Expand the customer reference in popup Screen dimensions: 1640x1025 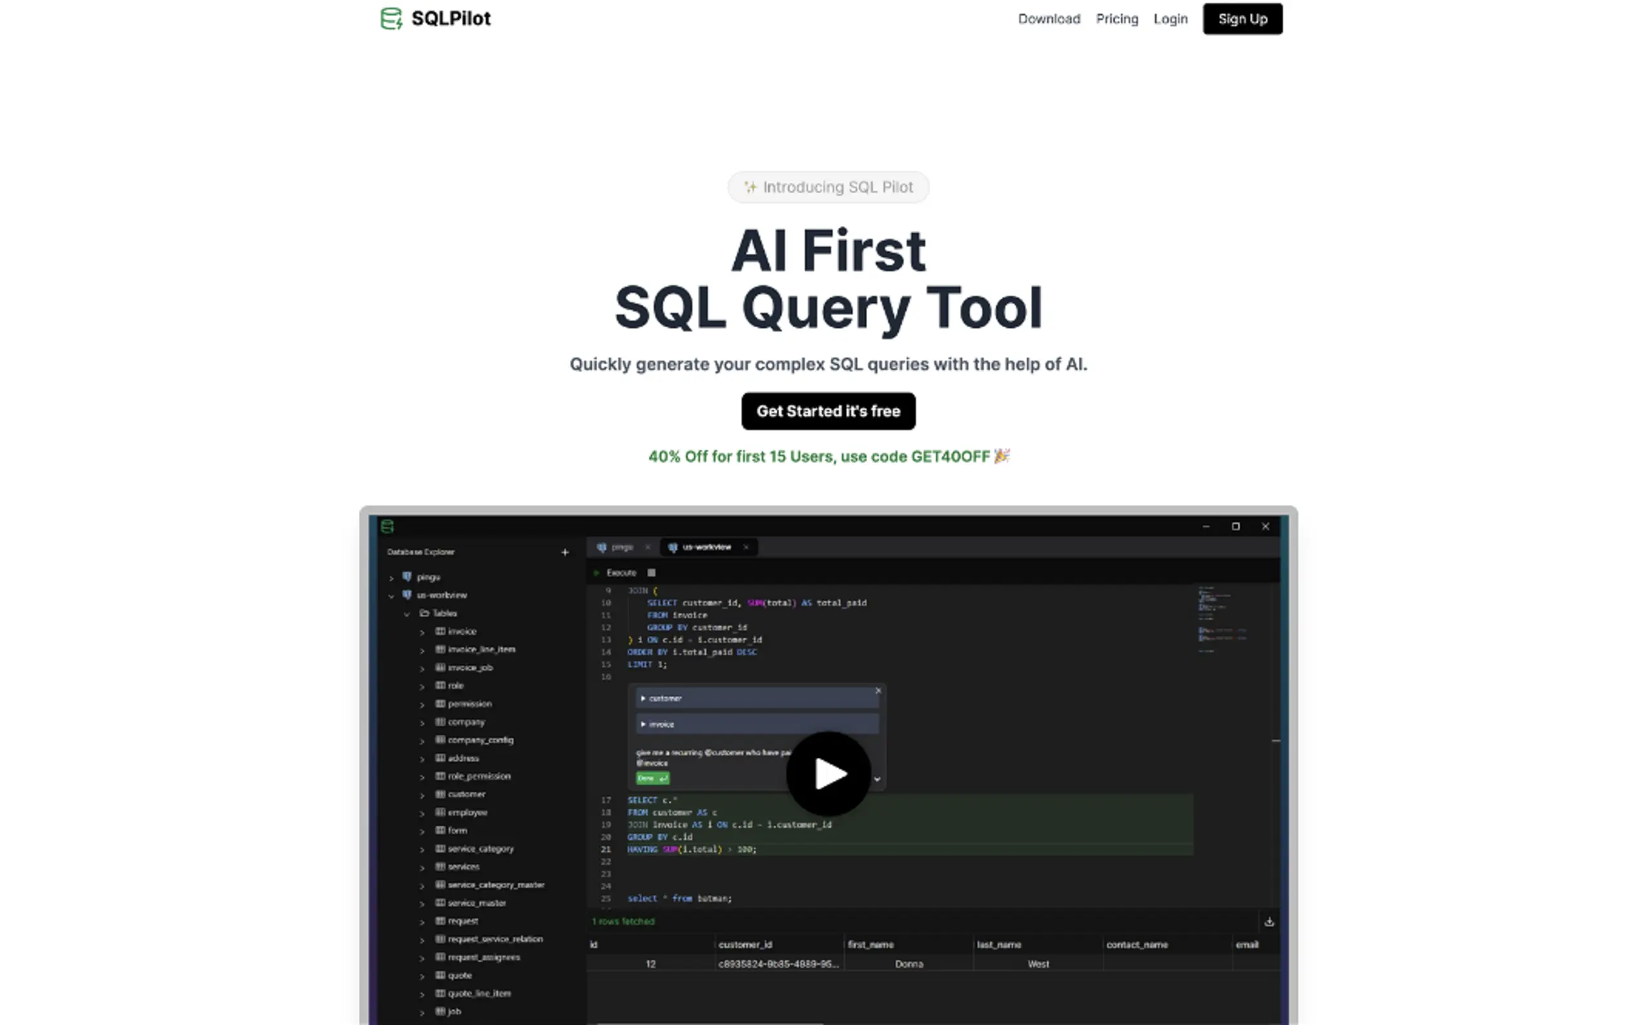coord(642,698)
